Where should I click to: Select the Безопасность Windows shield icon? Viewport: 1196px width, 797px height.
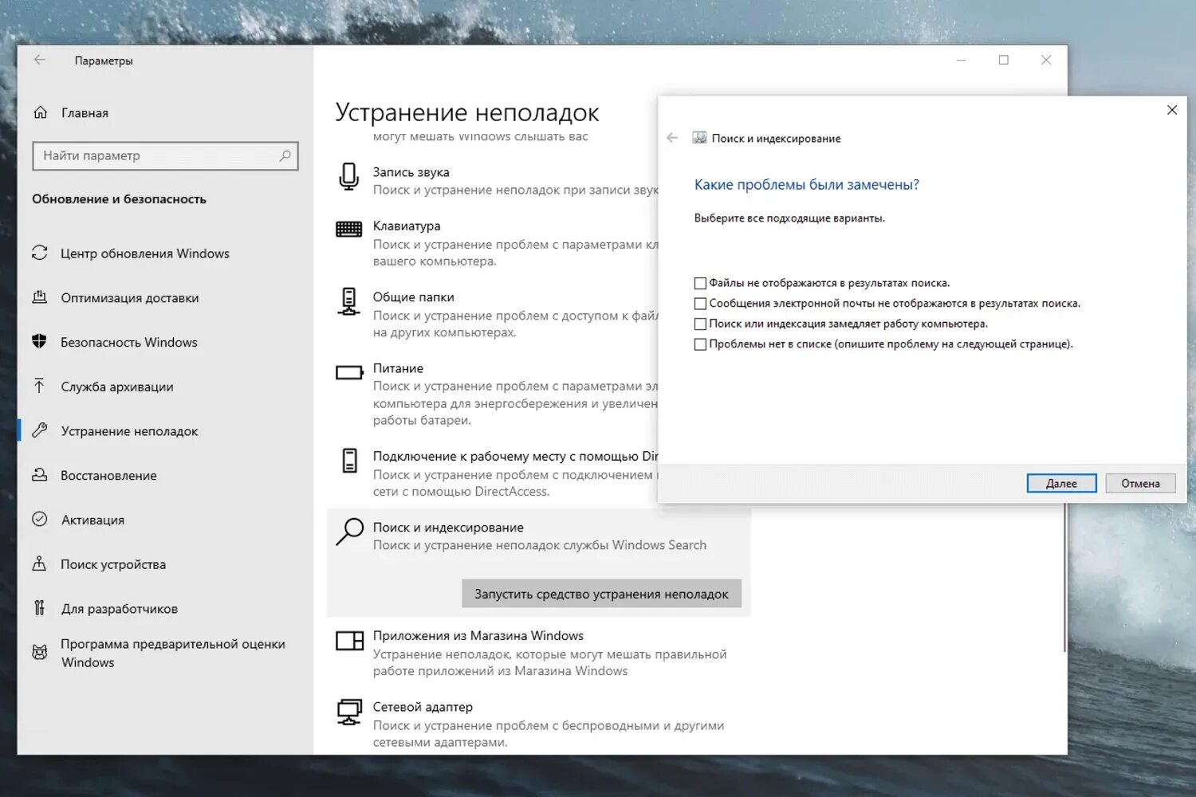tap(39, 342)
